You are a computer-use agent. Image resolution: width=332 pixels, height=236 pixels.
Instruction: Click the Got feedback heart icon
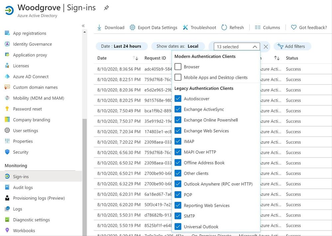coord(293,27)
